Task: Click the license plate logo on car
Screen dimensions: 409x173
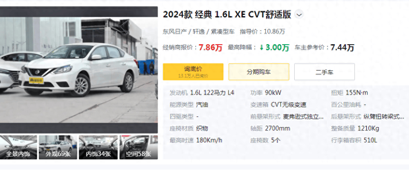Action: (x=36, y=81)
